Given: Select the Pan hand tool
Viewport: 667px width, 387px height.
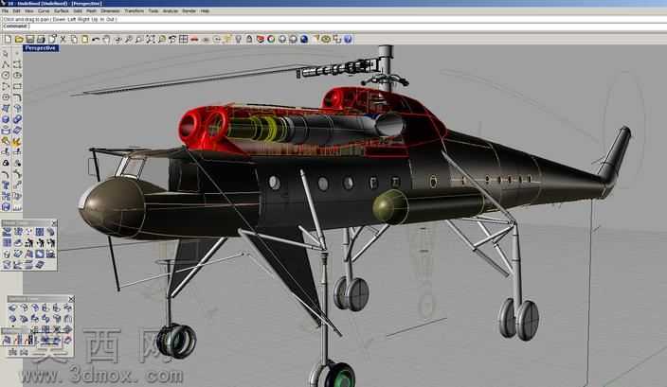Looking at the screenshot, I should point(106,39).
